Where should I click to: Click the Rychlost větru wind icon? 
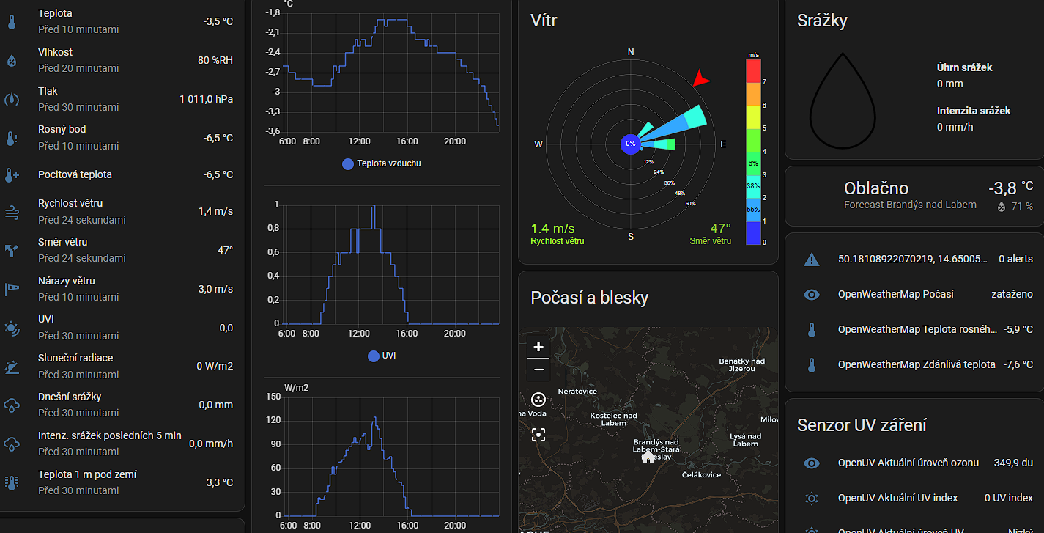click(12, 212)
